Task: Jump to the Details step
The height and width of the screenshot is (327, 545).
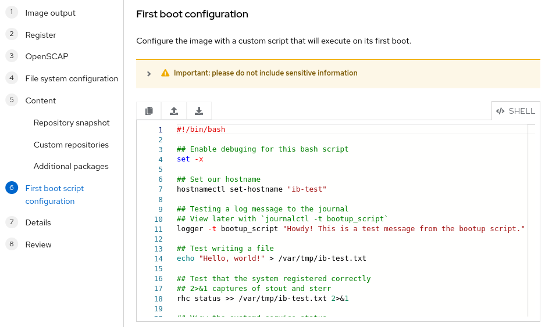Action: (38, 222)
